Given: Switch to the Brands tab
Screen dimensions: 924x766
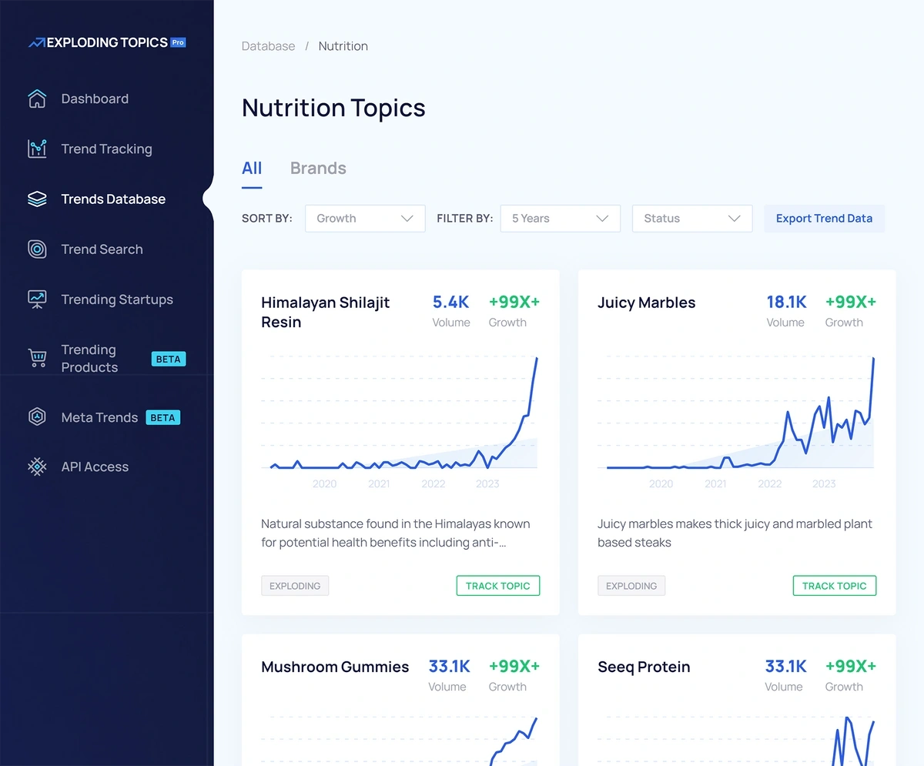Looking at the screenshot, I should [318, 168].
